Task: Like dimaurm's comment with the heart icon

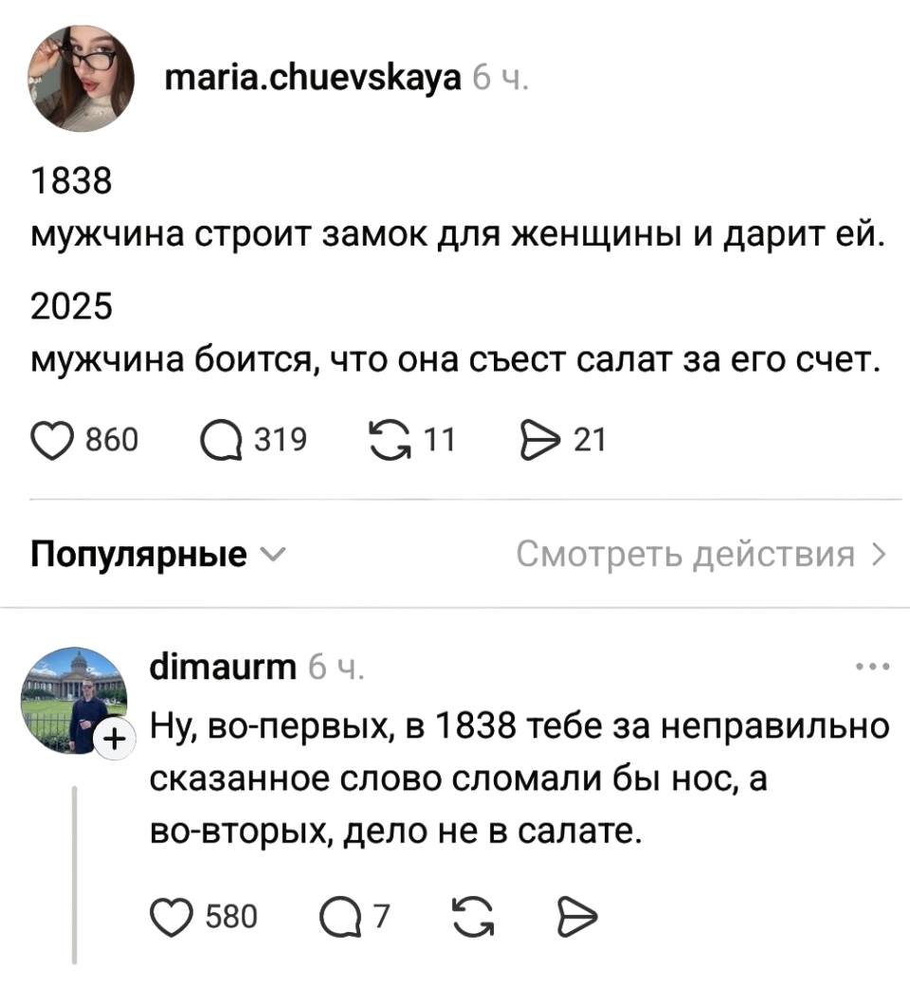Action: (171, 915)
